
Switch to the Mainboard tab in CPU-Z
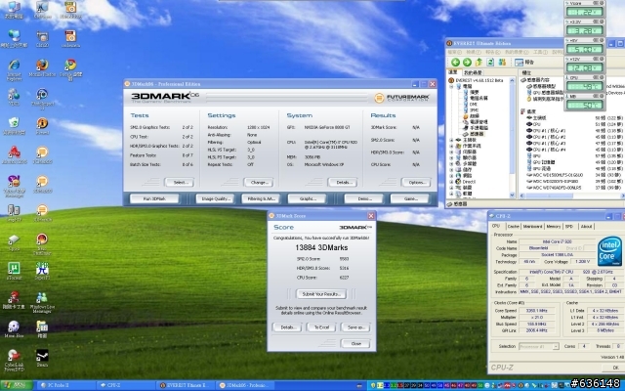point(532,226)
